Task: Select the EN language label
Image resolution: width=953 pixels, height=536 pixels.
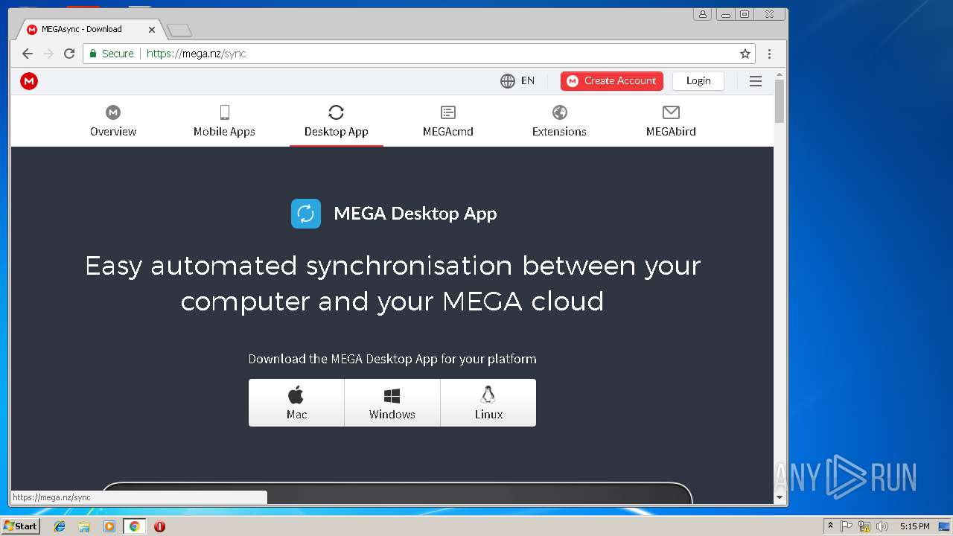Action: [x=528, y=81]
